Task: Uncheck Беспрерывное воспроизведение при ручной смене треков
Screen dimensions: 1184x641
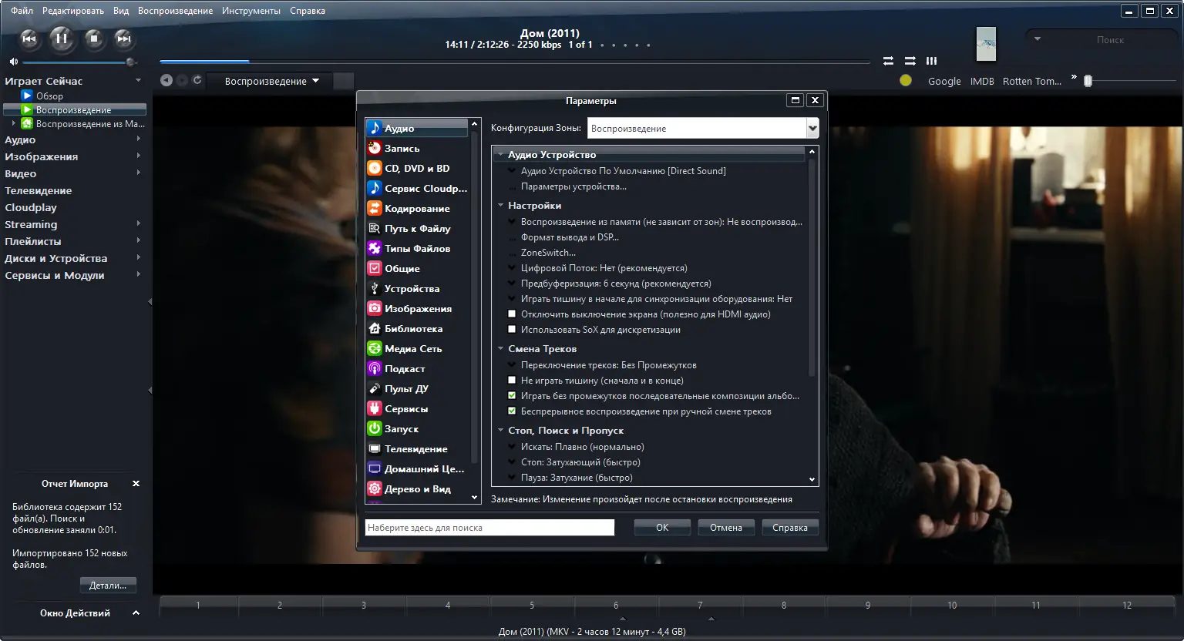Action: 512,411
